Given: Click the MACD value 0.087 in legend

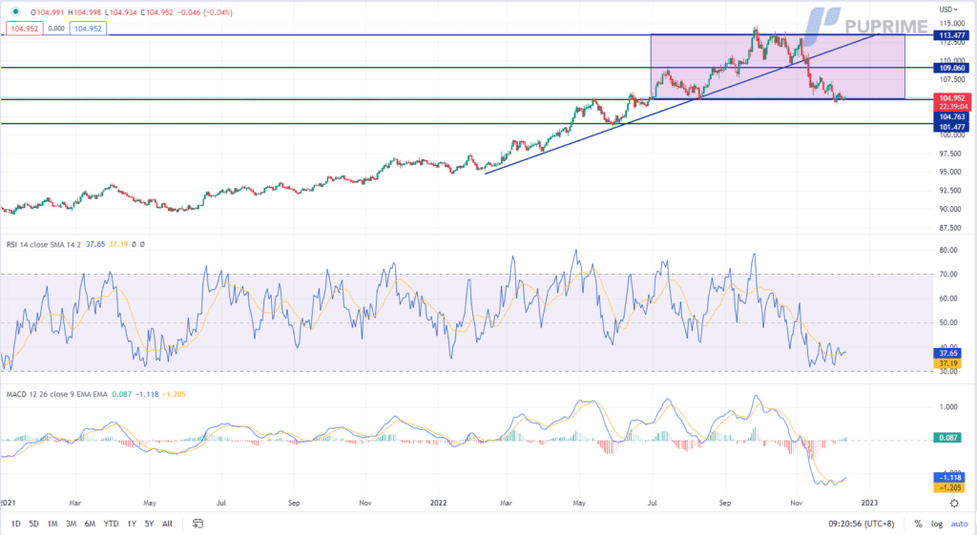Looking at the screenshot, I should coord(121,394).
